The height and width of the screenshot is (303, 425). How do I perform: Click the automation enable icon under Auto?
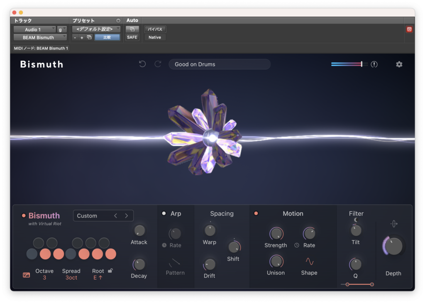click(132, 29)
